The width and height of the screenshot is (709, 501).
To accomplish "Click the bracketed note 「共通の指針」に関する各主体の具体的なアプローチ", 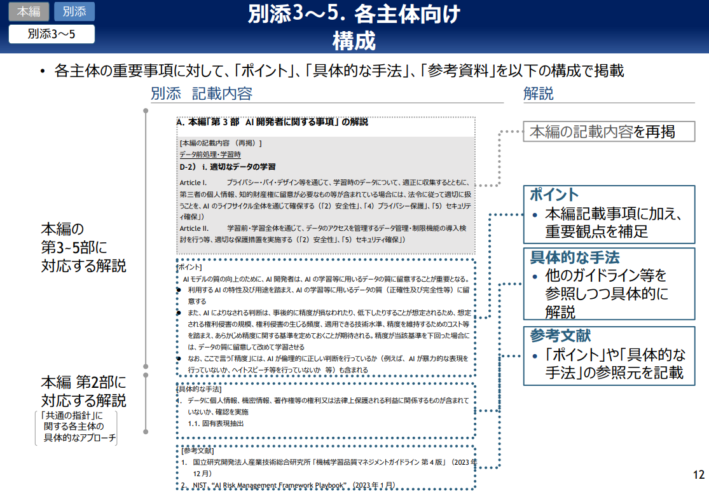I will pos(76,427).
